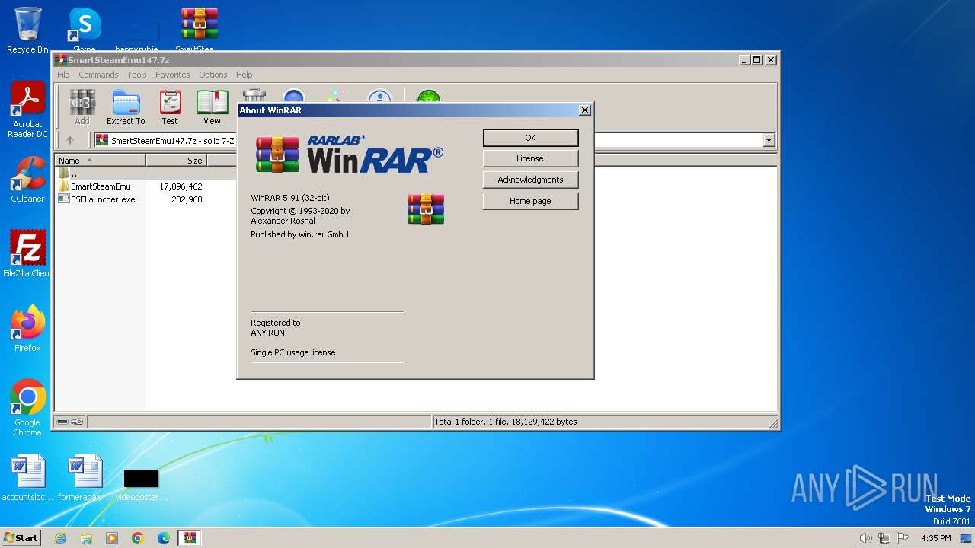Open FileZilla Client desktop icon

(x=27, y=254)
